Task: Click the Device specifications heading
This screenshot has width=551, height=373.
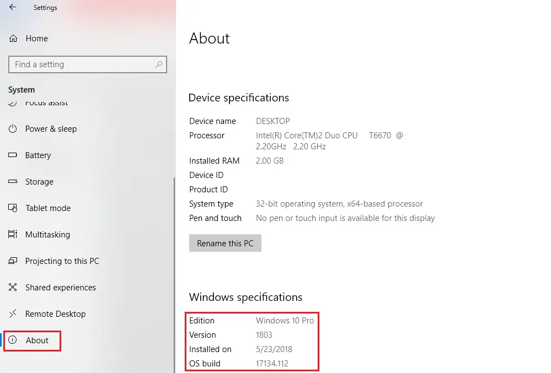Action: (x=239, y=98)
